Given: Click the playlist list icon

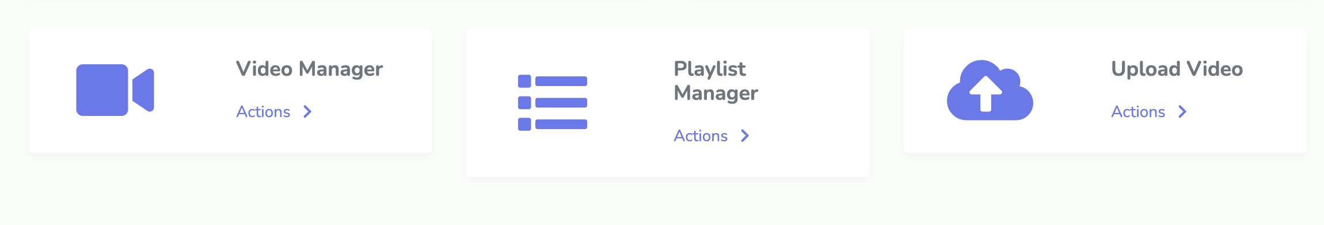Looking at the screenshot, I should [x=553, y=103].
